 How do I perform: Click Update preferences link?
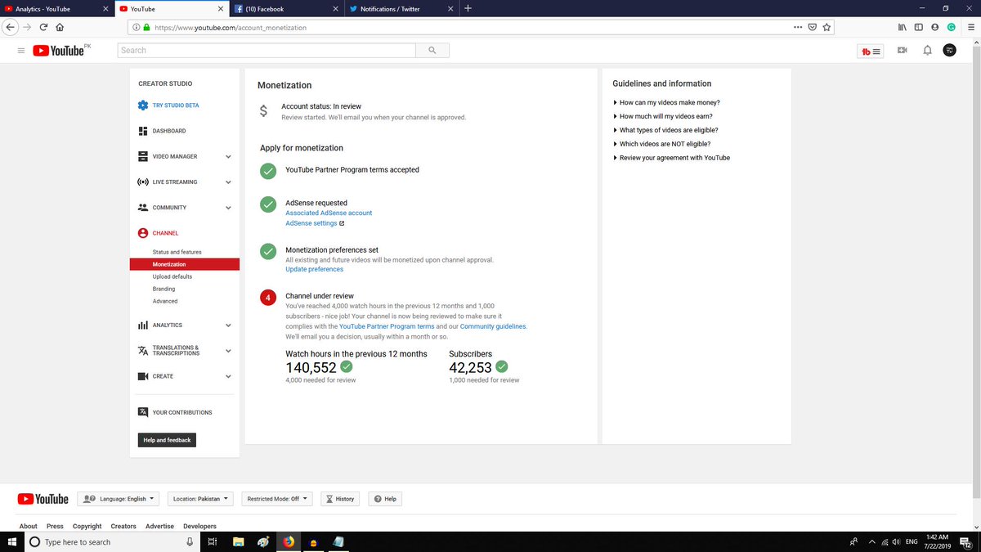pyautogui.click(x=315, y=269)
